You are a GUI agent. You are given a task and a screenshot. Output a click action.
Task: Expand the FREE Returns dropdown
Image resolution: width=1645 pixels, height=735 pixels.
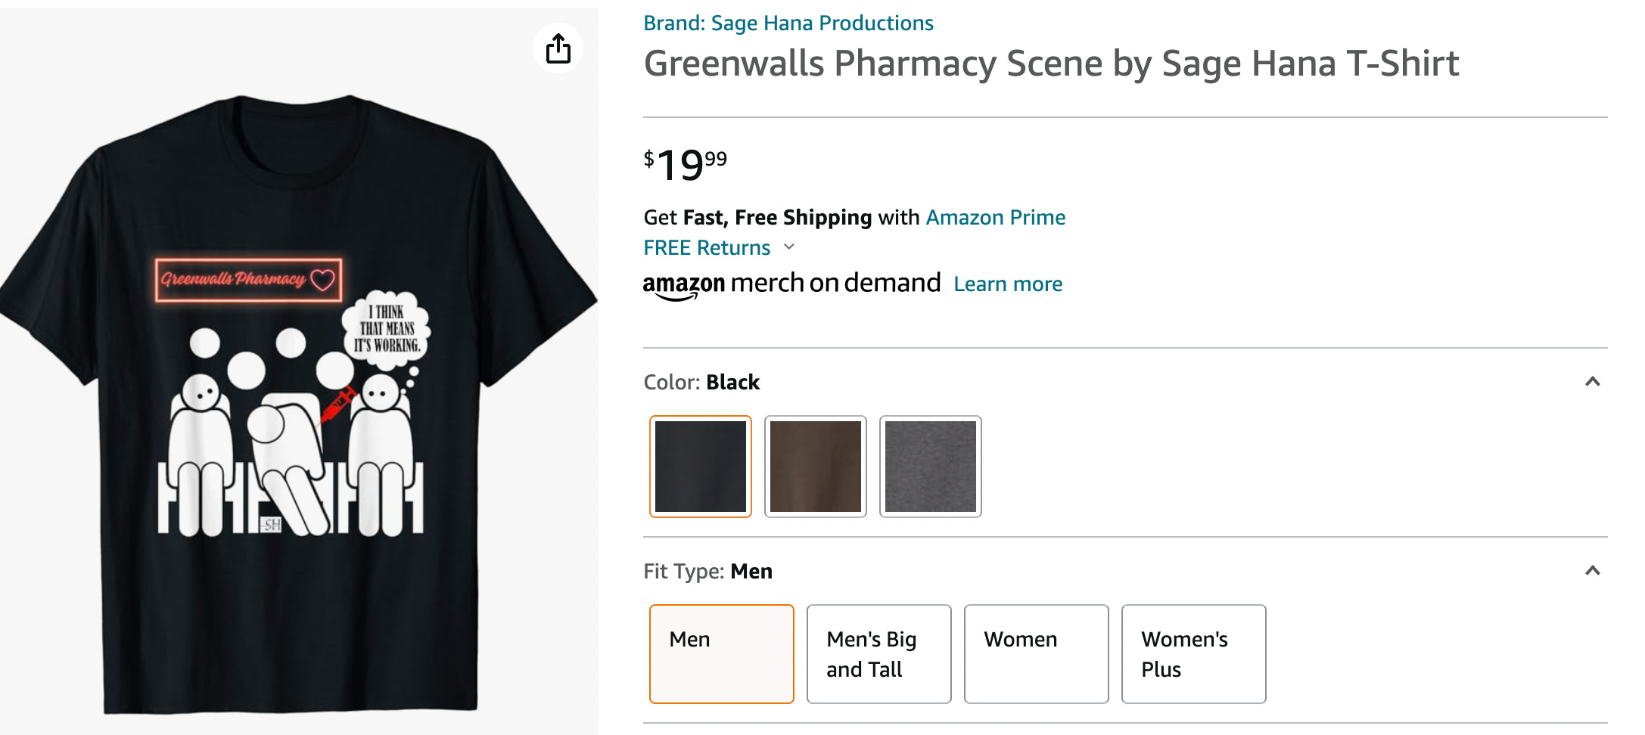pos(789,247)
